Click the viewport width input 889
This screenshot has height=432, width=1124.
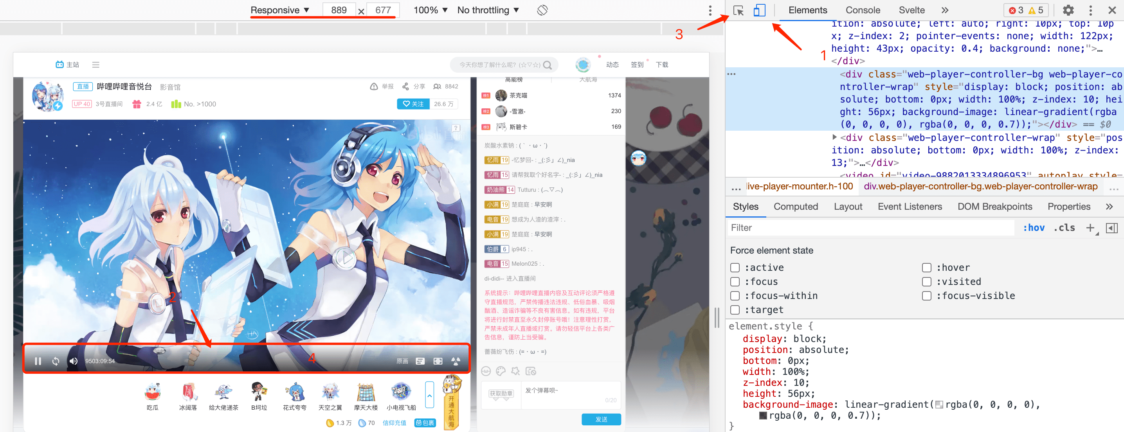coord(339,10)
